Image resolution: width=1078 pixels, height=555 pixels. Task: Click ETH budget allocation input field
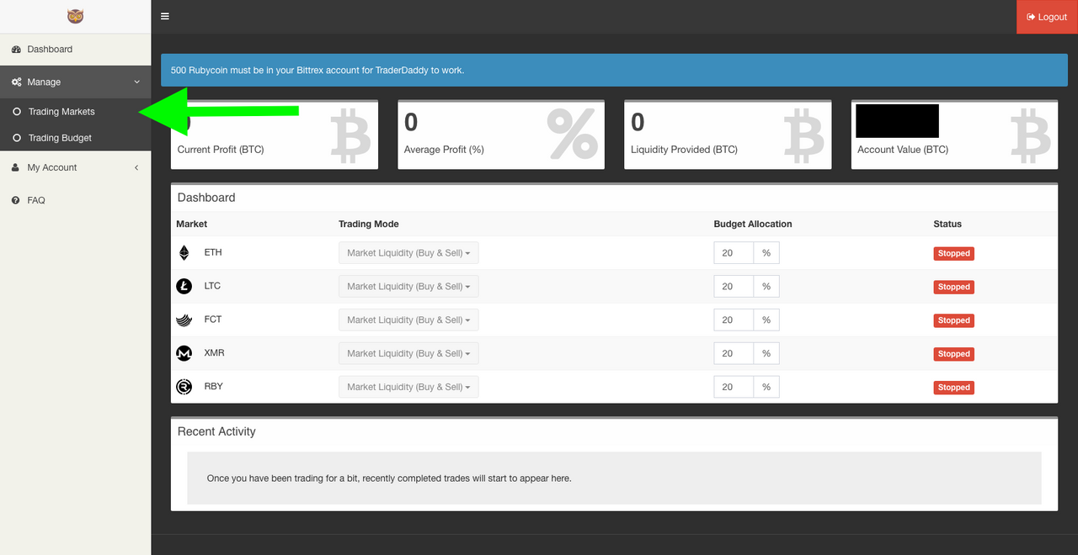(x=734, y=253)
